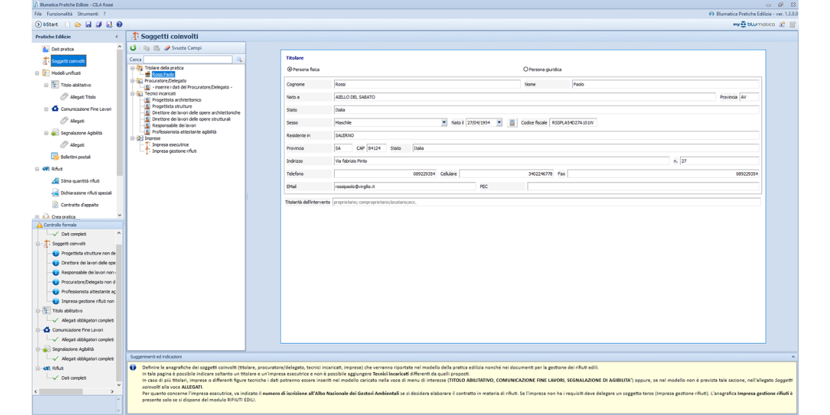This screenshot has width=830, height=415.
Task: Open the fiscal code calculator icon
Action: tap(512, 122)
